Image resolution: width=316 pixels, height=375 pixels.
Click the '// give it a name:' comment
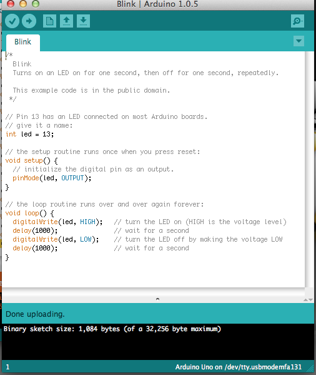point(39,126)
